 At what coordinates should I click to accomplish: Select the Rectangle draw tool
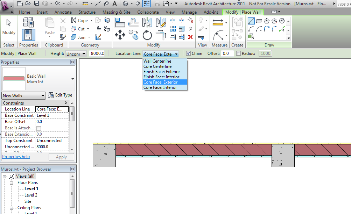[x=259, y=21]
